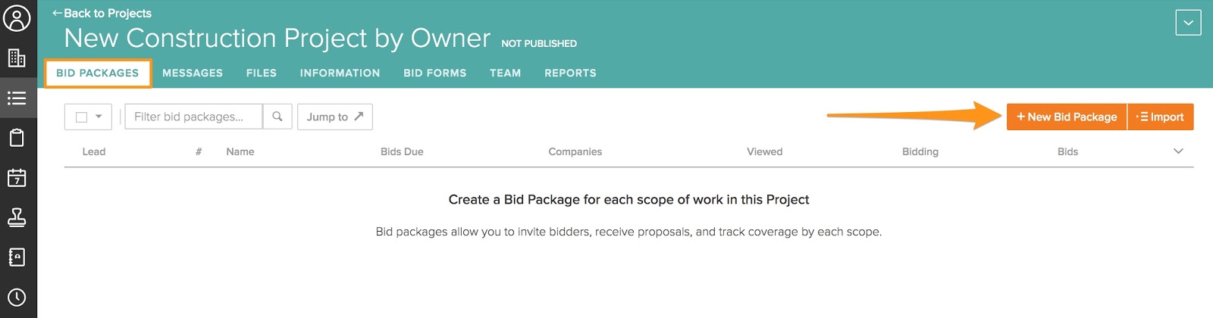
Task: Open the clipboard icon in sidebar
Action: [x=17, y=138]
